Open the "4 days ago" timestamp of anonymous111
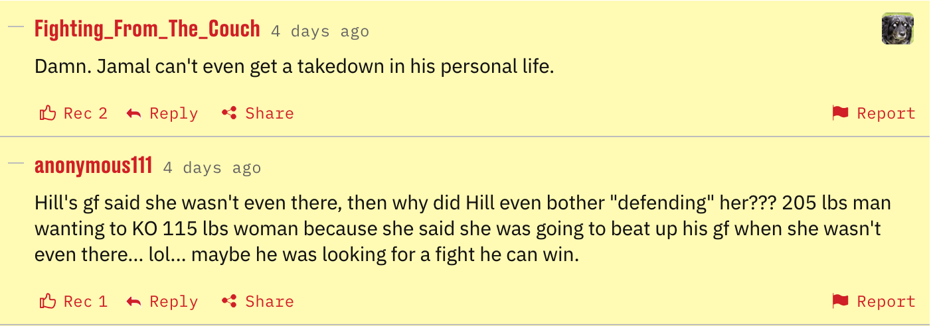 pyautogui.click(x=212, y=168)
